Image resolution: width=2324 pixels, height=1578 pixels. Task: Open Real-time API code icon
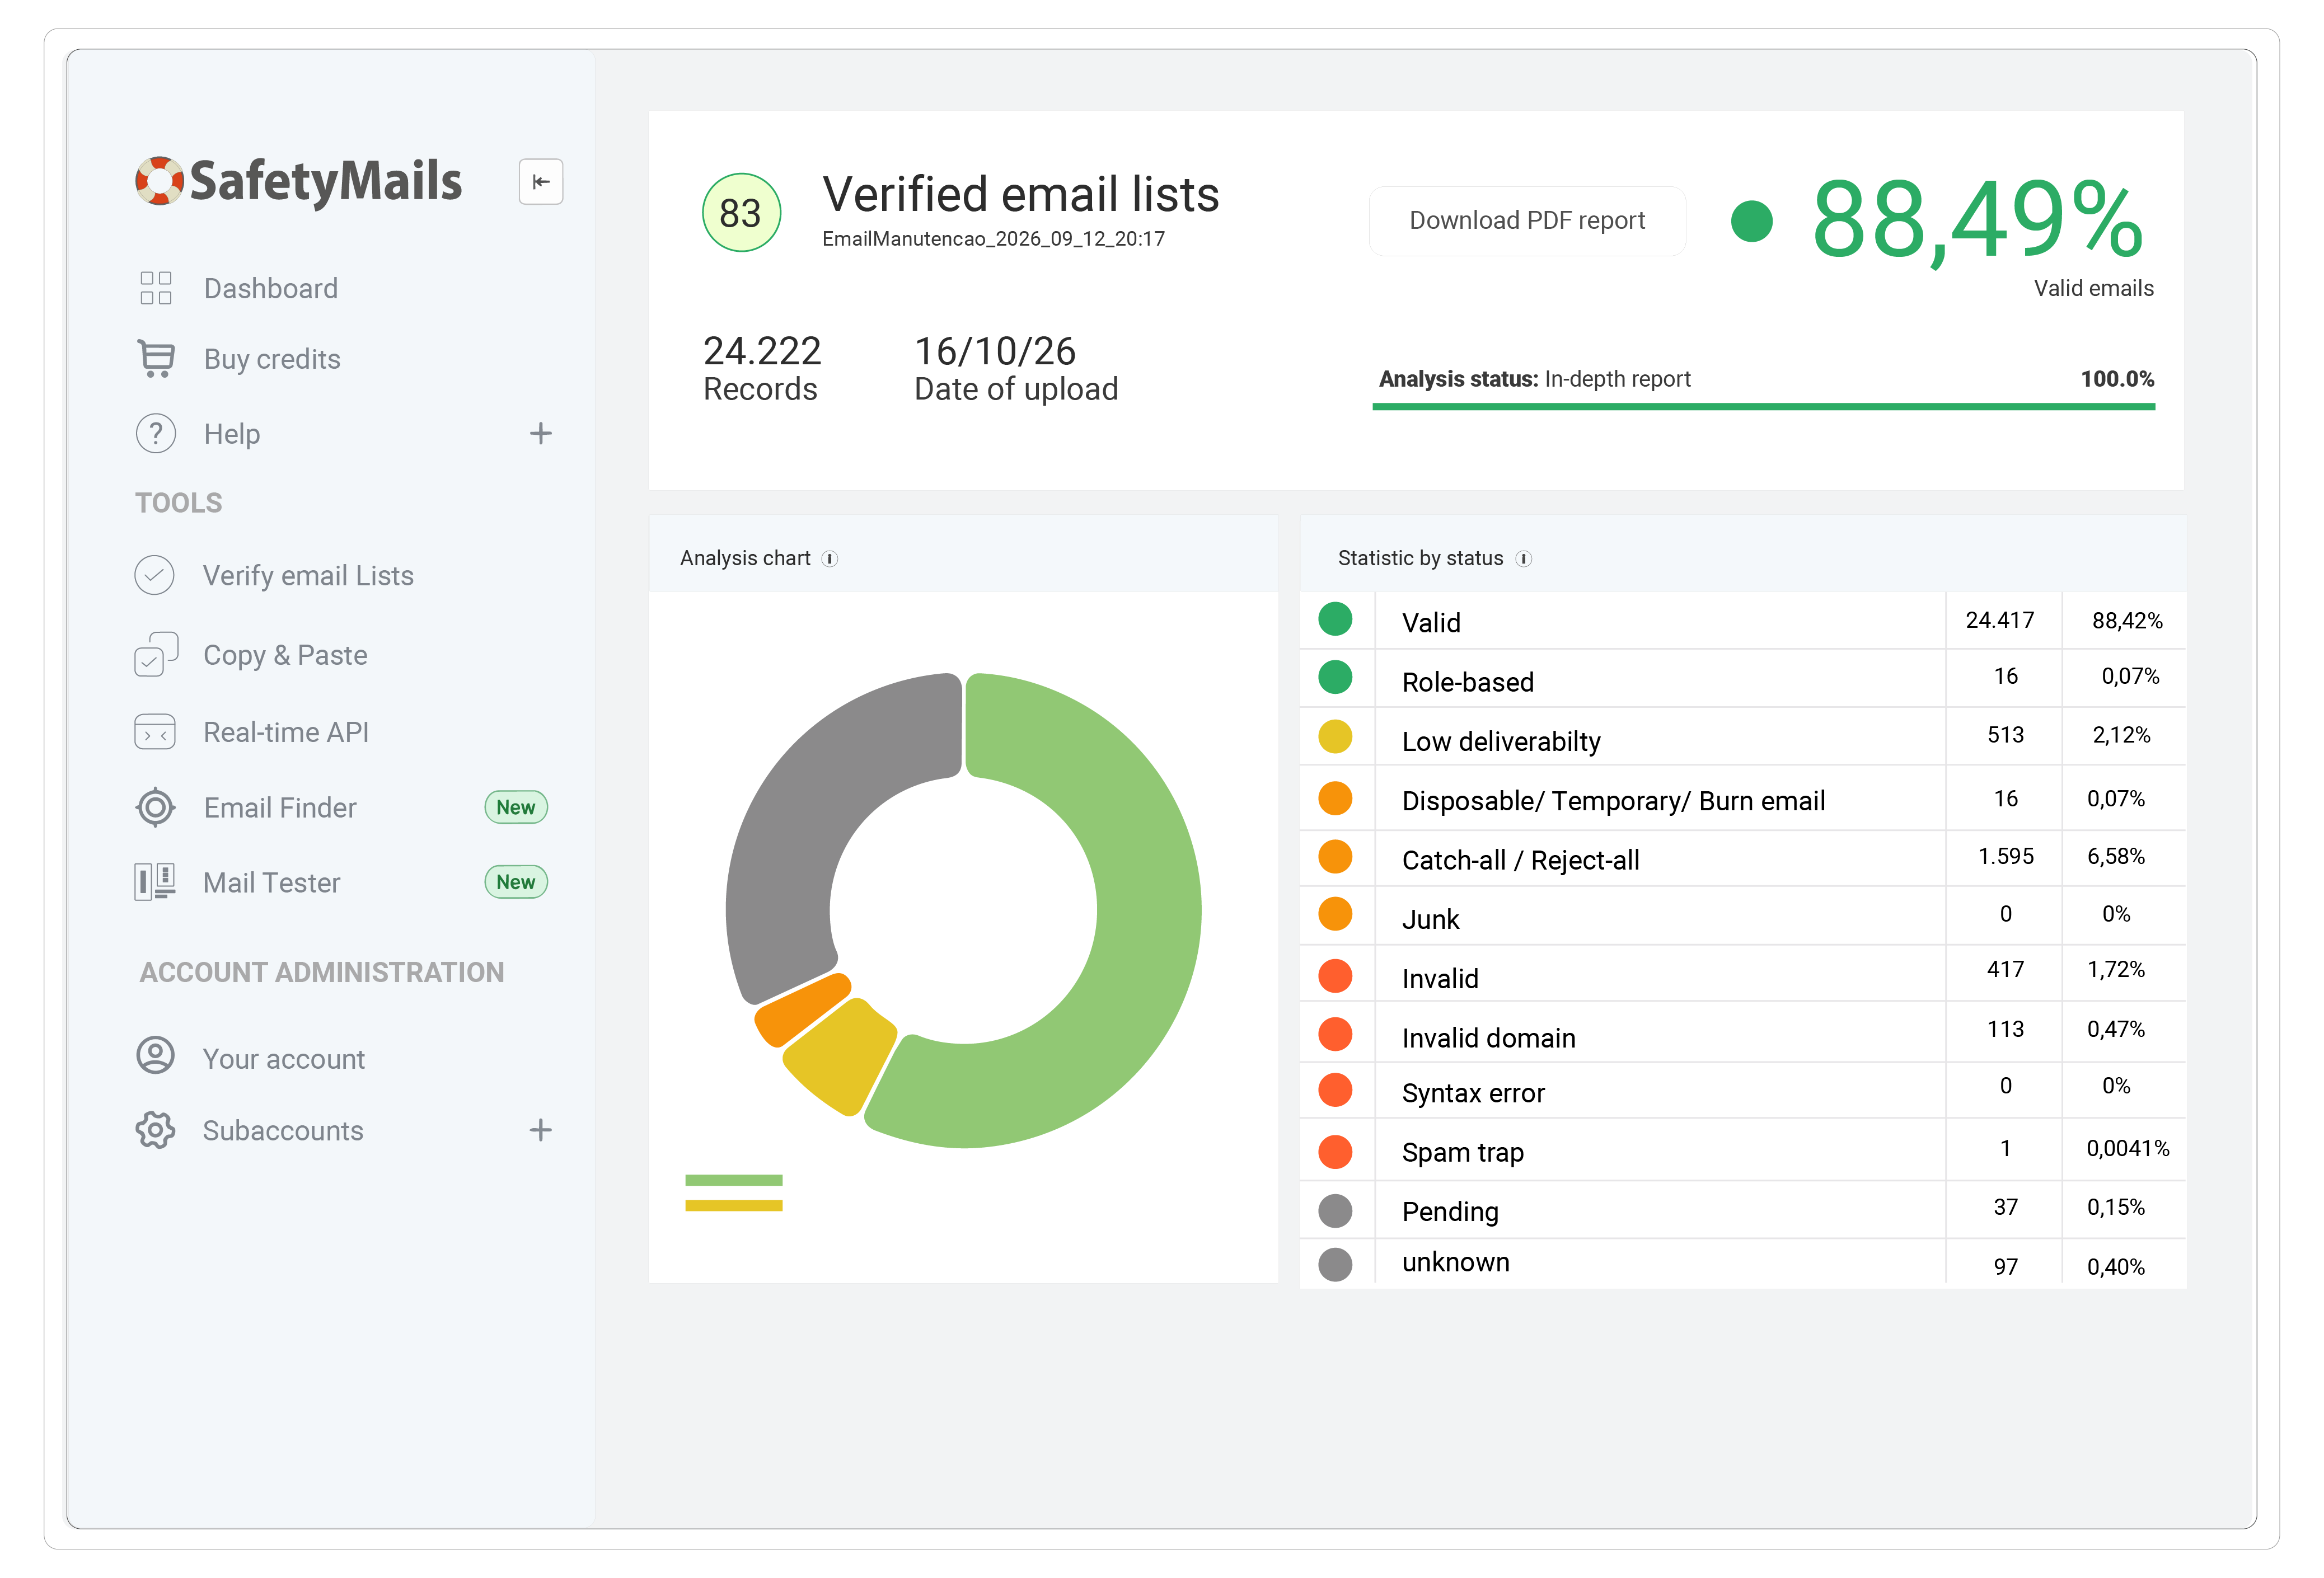pos(155,732)
